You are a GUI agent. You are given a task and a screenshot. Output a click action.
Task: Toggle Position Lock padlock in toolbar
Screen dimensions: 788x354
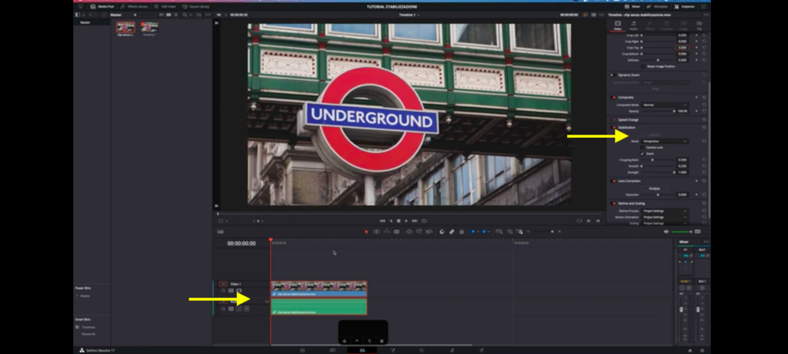pos(462,232)
